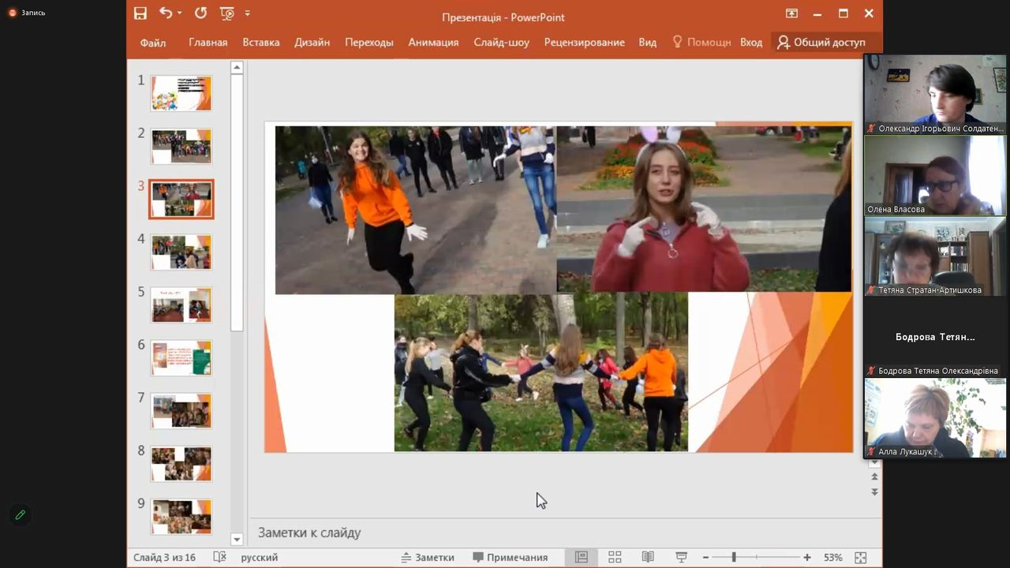Open the Вид ribbon tab
Screen dimensions: 1010x568
click(x=648, y=43)
